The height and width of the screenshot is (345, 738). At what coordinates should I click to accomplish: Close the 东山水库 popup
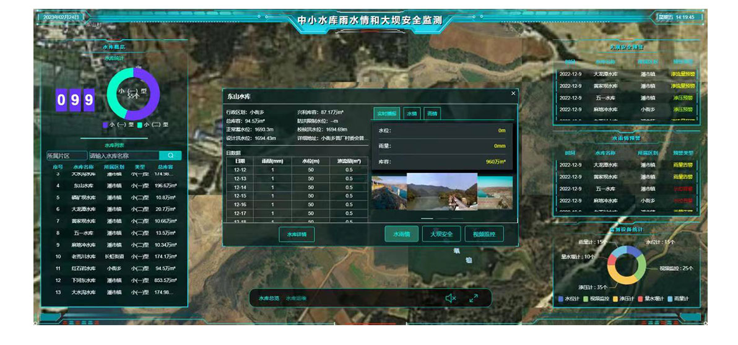click(513, 94)
